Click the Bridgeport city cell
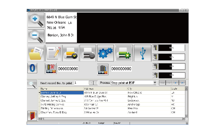The width and height of the screenshot is (216, 136). click(x=149, y=100)
